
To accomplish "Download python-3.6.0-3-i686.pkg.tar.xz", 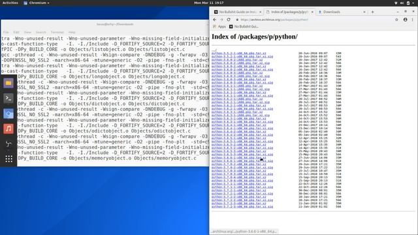I will click(x=237, y=72).
